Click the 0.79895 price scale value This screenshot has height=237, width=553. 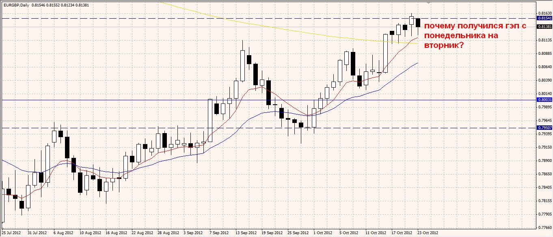544,107
